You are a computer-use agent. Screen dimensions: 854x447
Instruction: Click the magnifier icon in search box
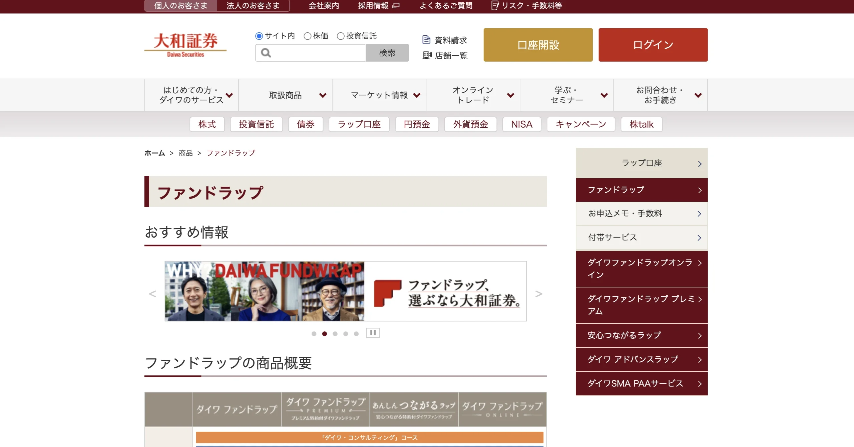[266, 53]
